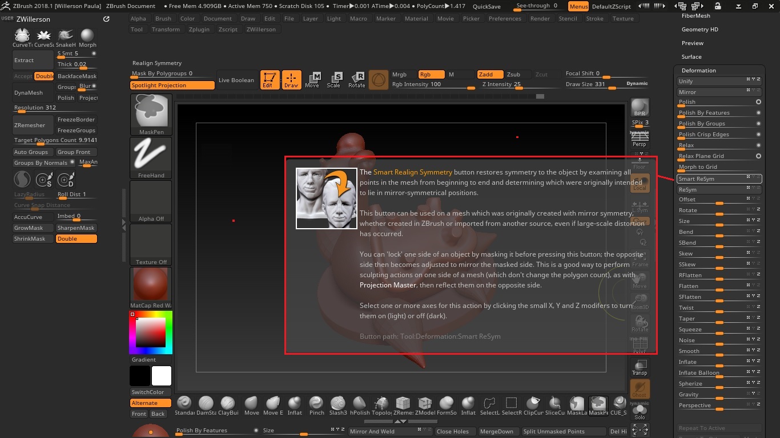Expand brush shelf with the triangle handle
The width and height of the screenshot is (780, 438).
[401, 421]
